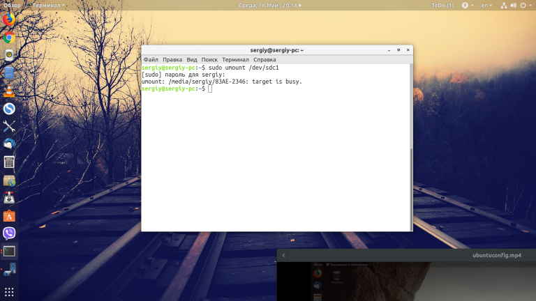The image size is (536, 301).
Task: Open Simplenote from the dock
Action: click(9, 109)
